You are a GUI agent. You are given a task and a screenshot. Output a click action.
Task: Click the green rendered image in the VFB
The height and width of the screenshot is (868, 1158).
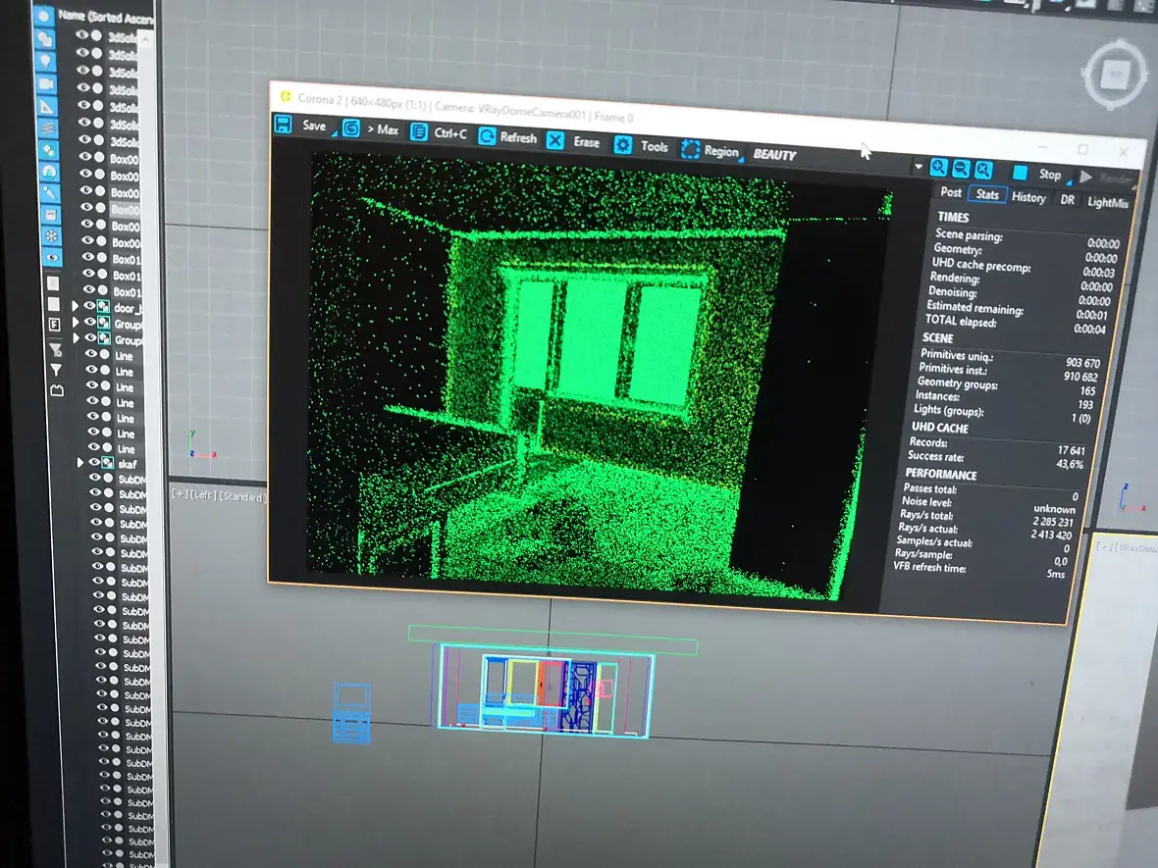600,375
